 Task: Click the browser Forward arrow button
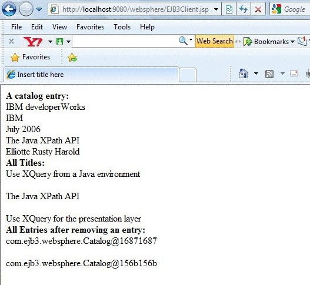pos(26,9)
